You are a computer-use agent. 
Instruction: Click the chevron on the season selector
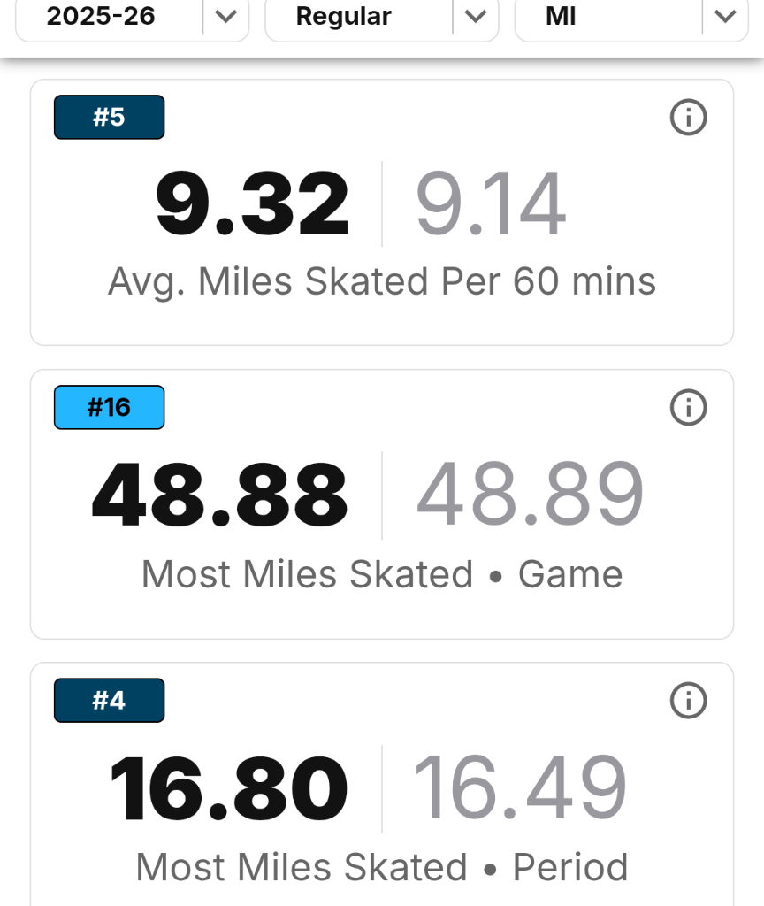pyautogui.click(x=226, y=16)
